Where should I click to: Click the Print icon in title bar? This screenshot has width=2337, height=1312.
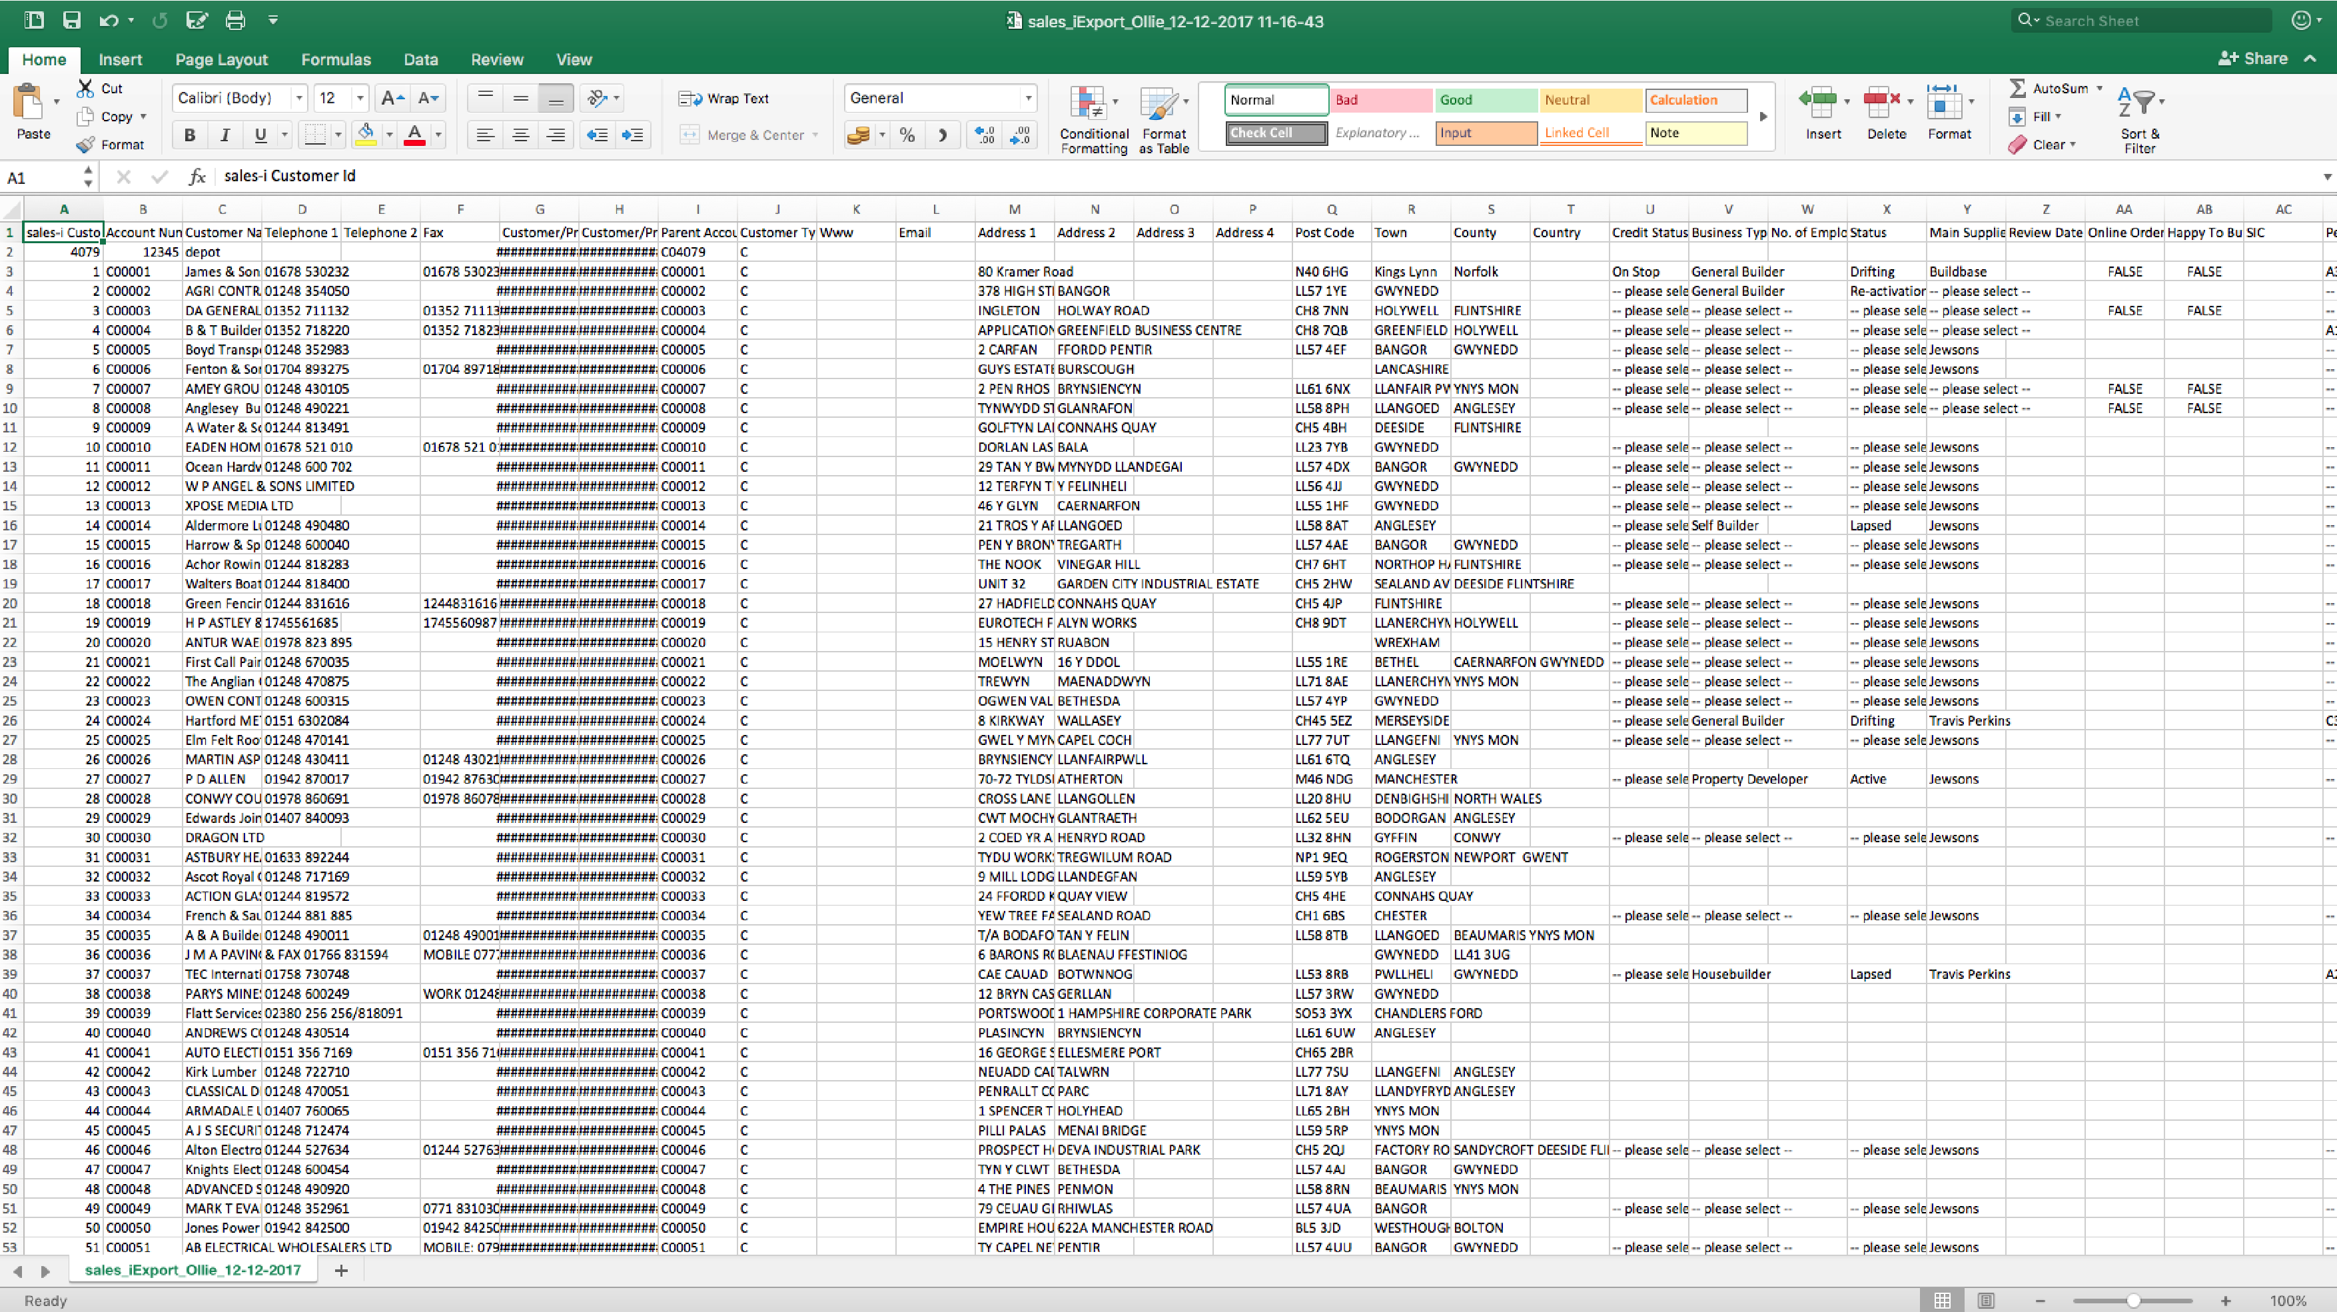(235, 20)
